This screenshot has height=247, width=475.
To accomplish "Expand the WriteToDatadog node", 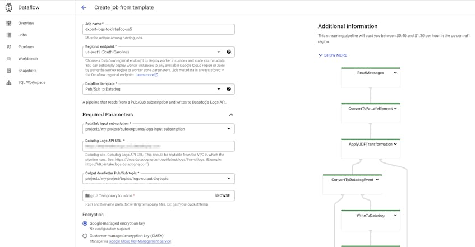I will [395, 215].
